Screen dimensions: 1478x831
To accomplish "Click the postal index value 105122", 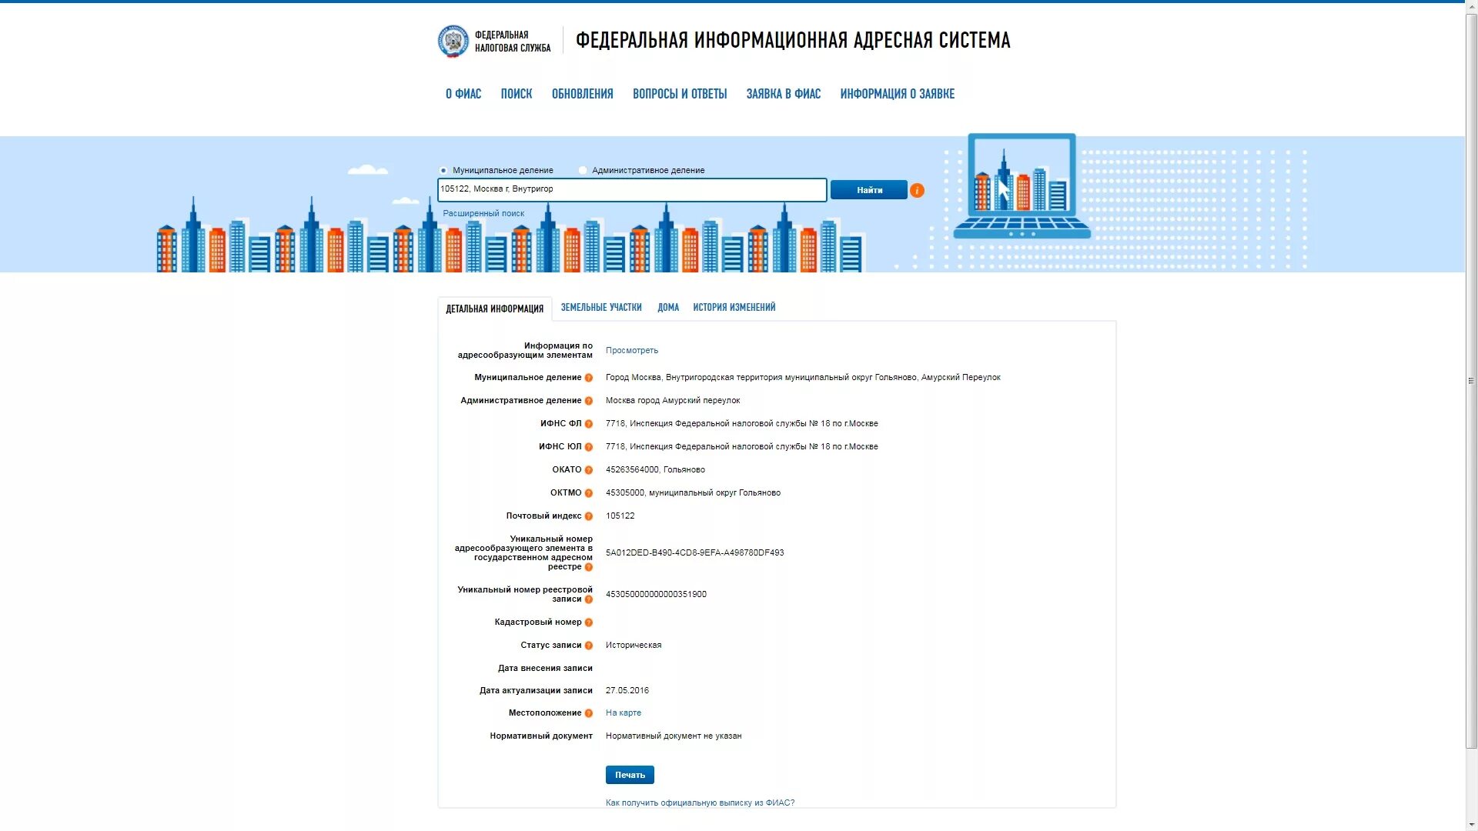I will tap(620, 516).
